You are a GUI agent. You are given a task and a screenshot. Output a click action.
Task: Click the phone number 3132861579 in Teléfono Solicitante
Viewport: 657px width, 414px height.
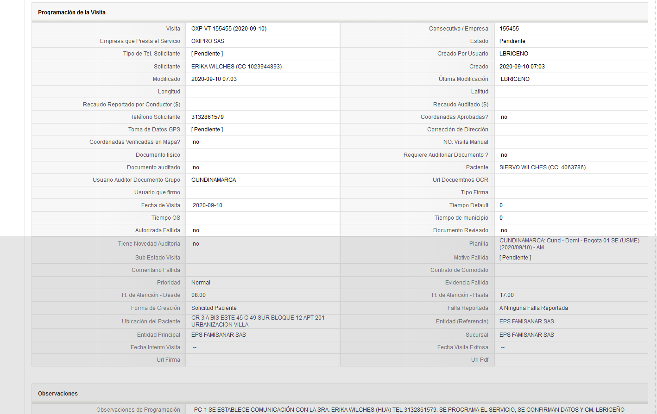coord(208,117)
